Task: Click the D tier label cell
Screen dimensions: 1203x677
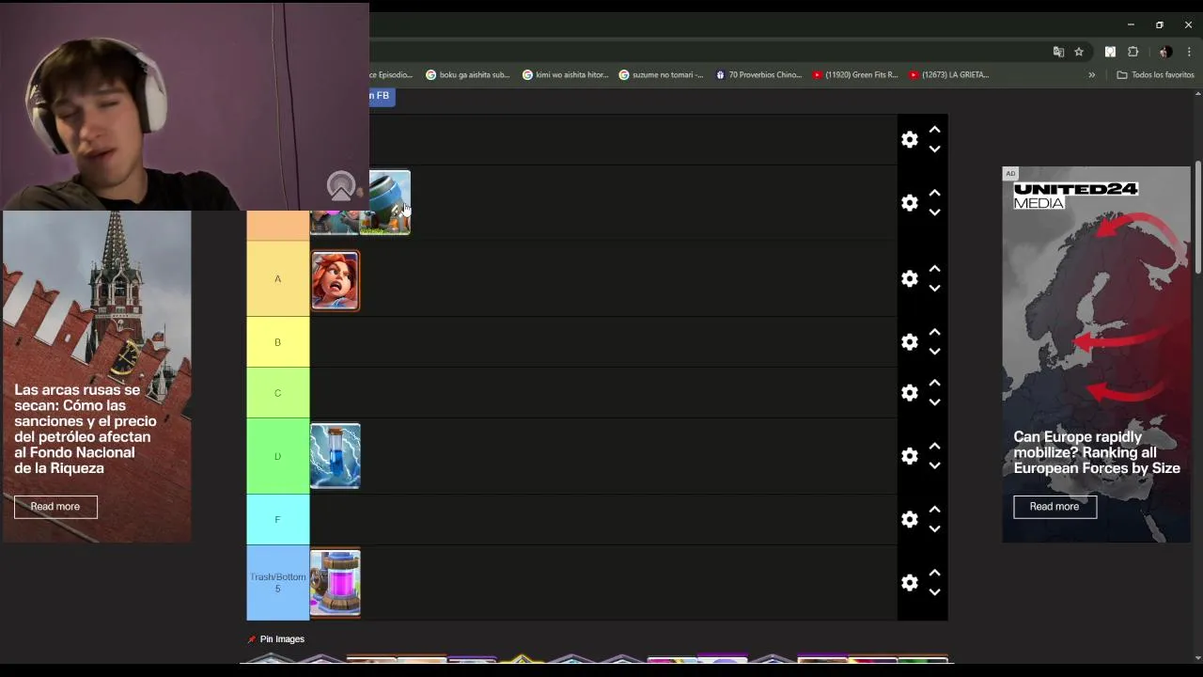Action: [278, 456]
